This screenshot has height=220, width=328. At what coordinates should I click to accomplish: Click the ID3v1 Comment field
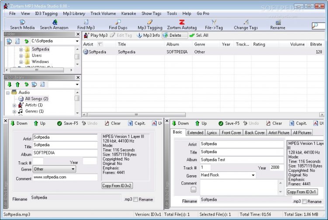click(x=65, y=177)
